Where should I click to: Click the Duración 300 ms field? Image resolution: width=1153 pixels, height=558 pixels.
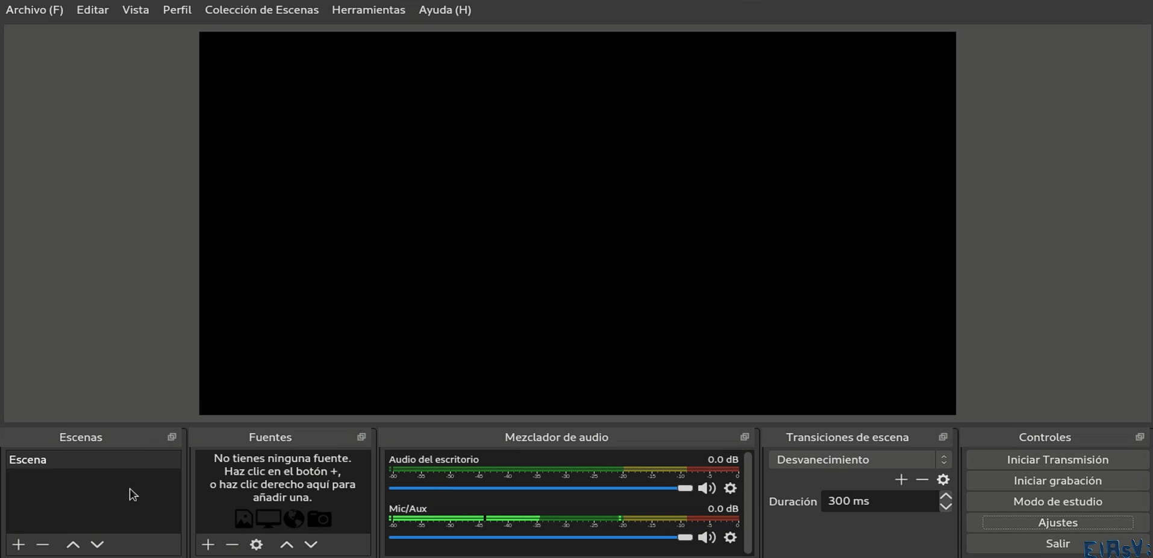(880, 501)
